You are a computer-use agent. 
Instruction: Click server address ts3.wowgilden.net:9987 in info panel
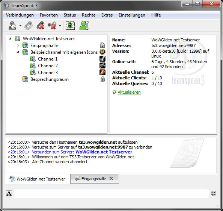pyautogui.click(x=173, y=46)
